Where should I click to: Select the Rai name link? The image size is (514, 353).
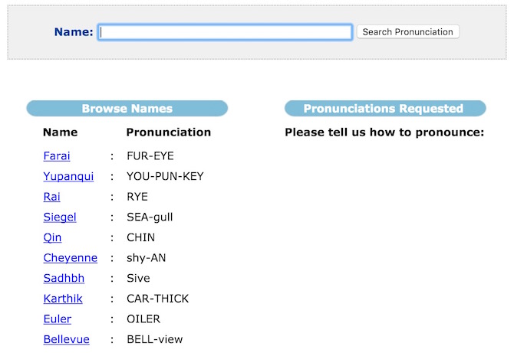[x=52, y=197]
